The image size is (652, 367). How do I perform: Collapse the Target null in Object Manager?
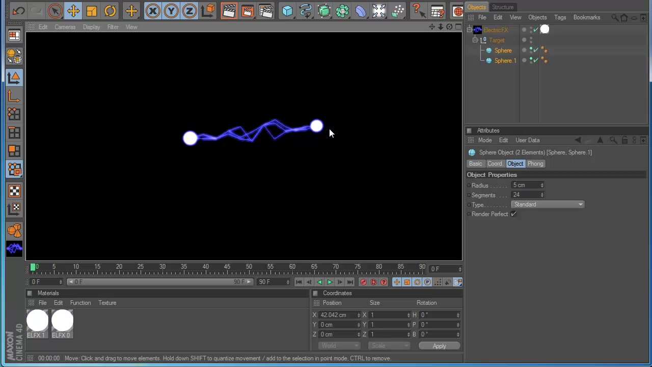(475, 40)
